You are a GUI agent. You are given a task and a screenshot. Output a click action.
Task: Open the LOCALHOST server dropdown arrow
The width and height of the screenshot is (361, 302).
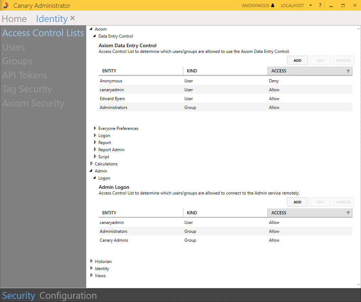[311, 6]
